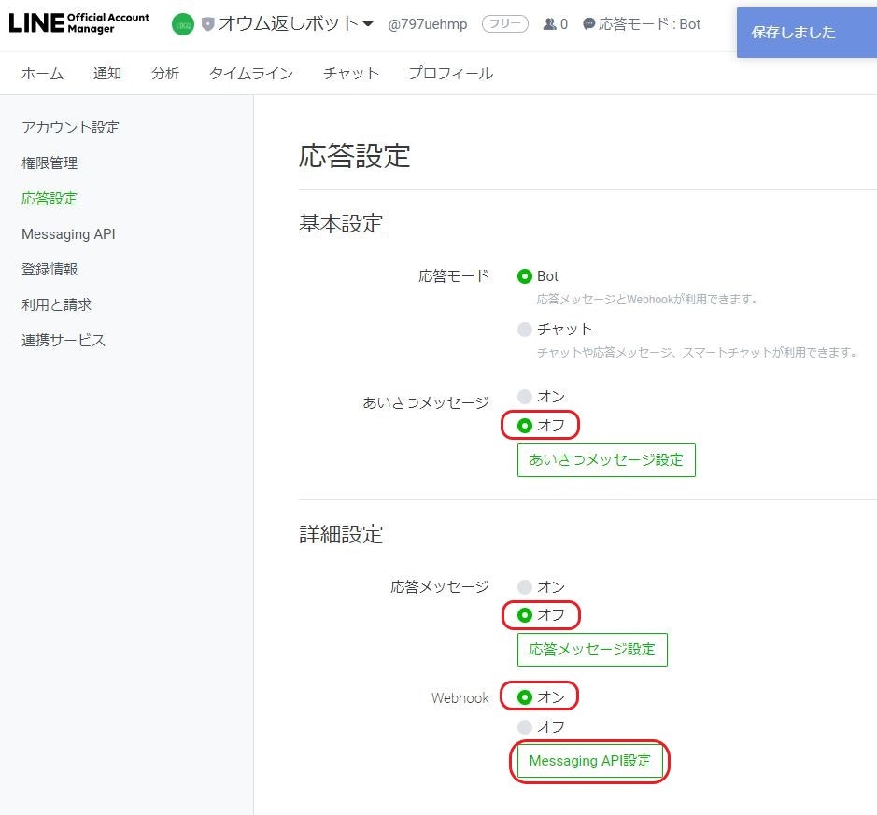Click the friends count icon showing 0

550,24
